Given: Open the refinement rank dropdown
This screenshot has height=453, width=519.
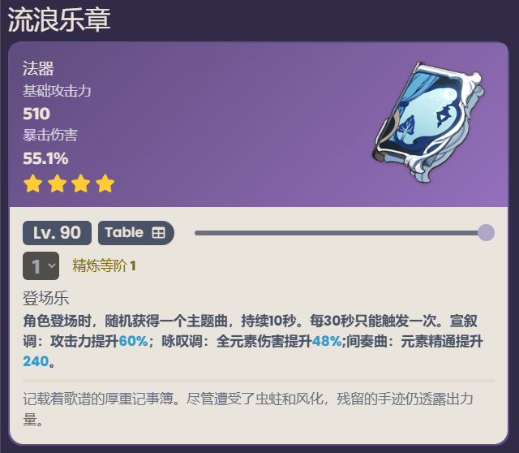Looking at the screenshot, I should (41, 265).
